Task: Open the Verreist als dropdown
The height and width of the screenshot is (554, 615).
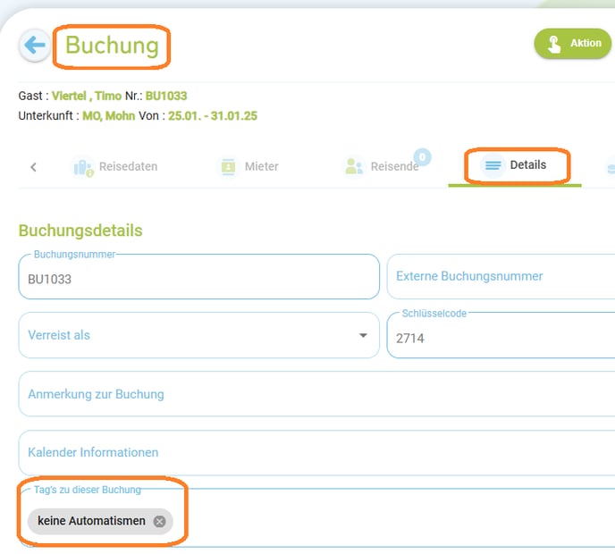Action: [x=198, y=335]
